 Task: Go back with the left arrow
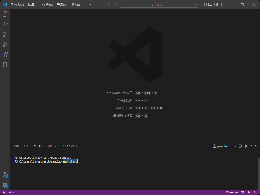click(110, 5)
